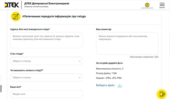
Task: Expand Чи мешкають лелеки в гнізді dropdown
Action: pos(46,77)
